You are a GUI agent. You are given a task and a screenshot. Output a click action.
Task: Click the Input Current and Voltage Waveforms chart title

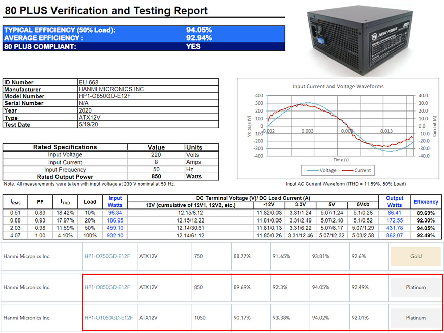[338, 86]
